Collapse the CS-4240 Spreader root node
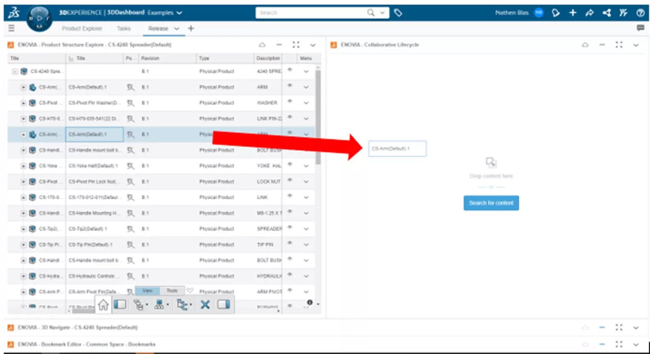Screen dimensions: 650x354 pos(15,71)
